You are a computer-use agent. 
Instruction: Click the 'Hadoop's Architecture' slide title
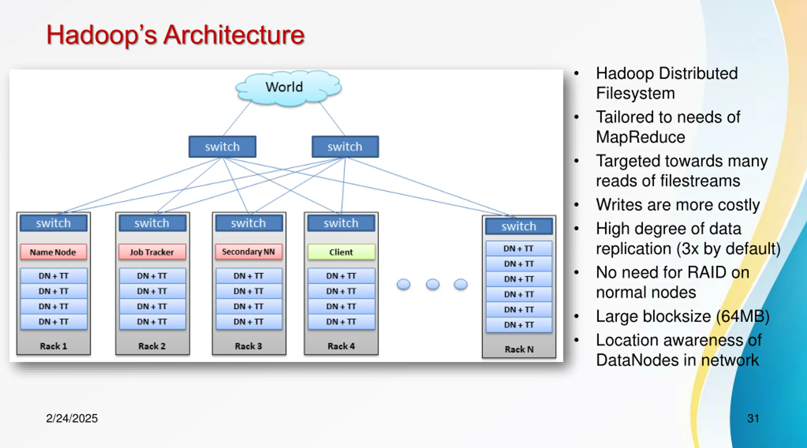click(x=176, y=35)
